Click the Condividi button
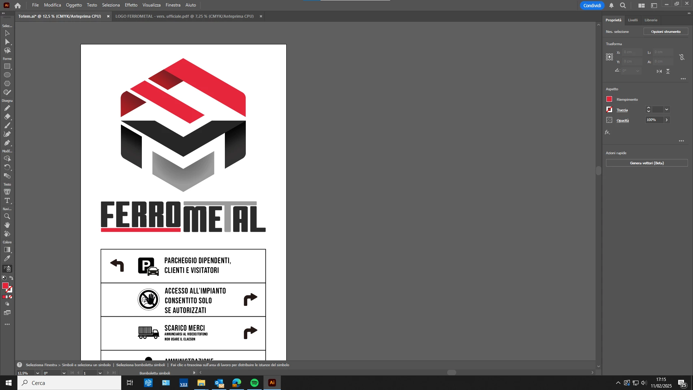 tap(592, 5)
